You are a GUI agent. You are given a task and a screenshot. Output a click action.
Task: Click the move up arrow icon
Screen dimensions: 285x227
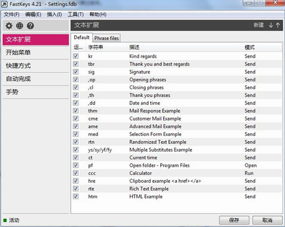tap(278, 25)
